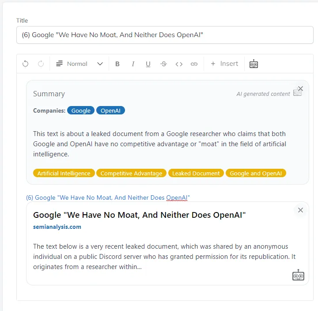Open the semianalysis.com link

(x=57, y=227)
